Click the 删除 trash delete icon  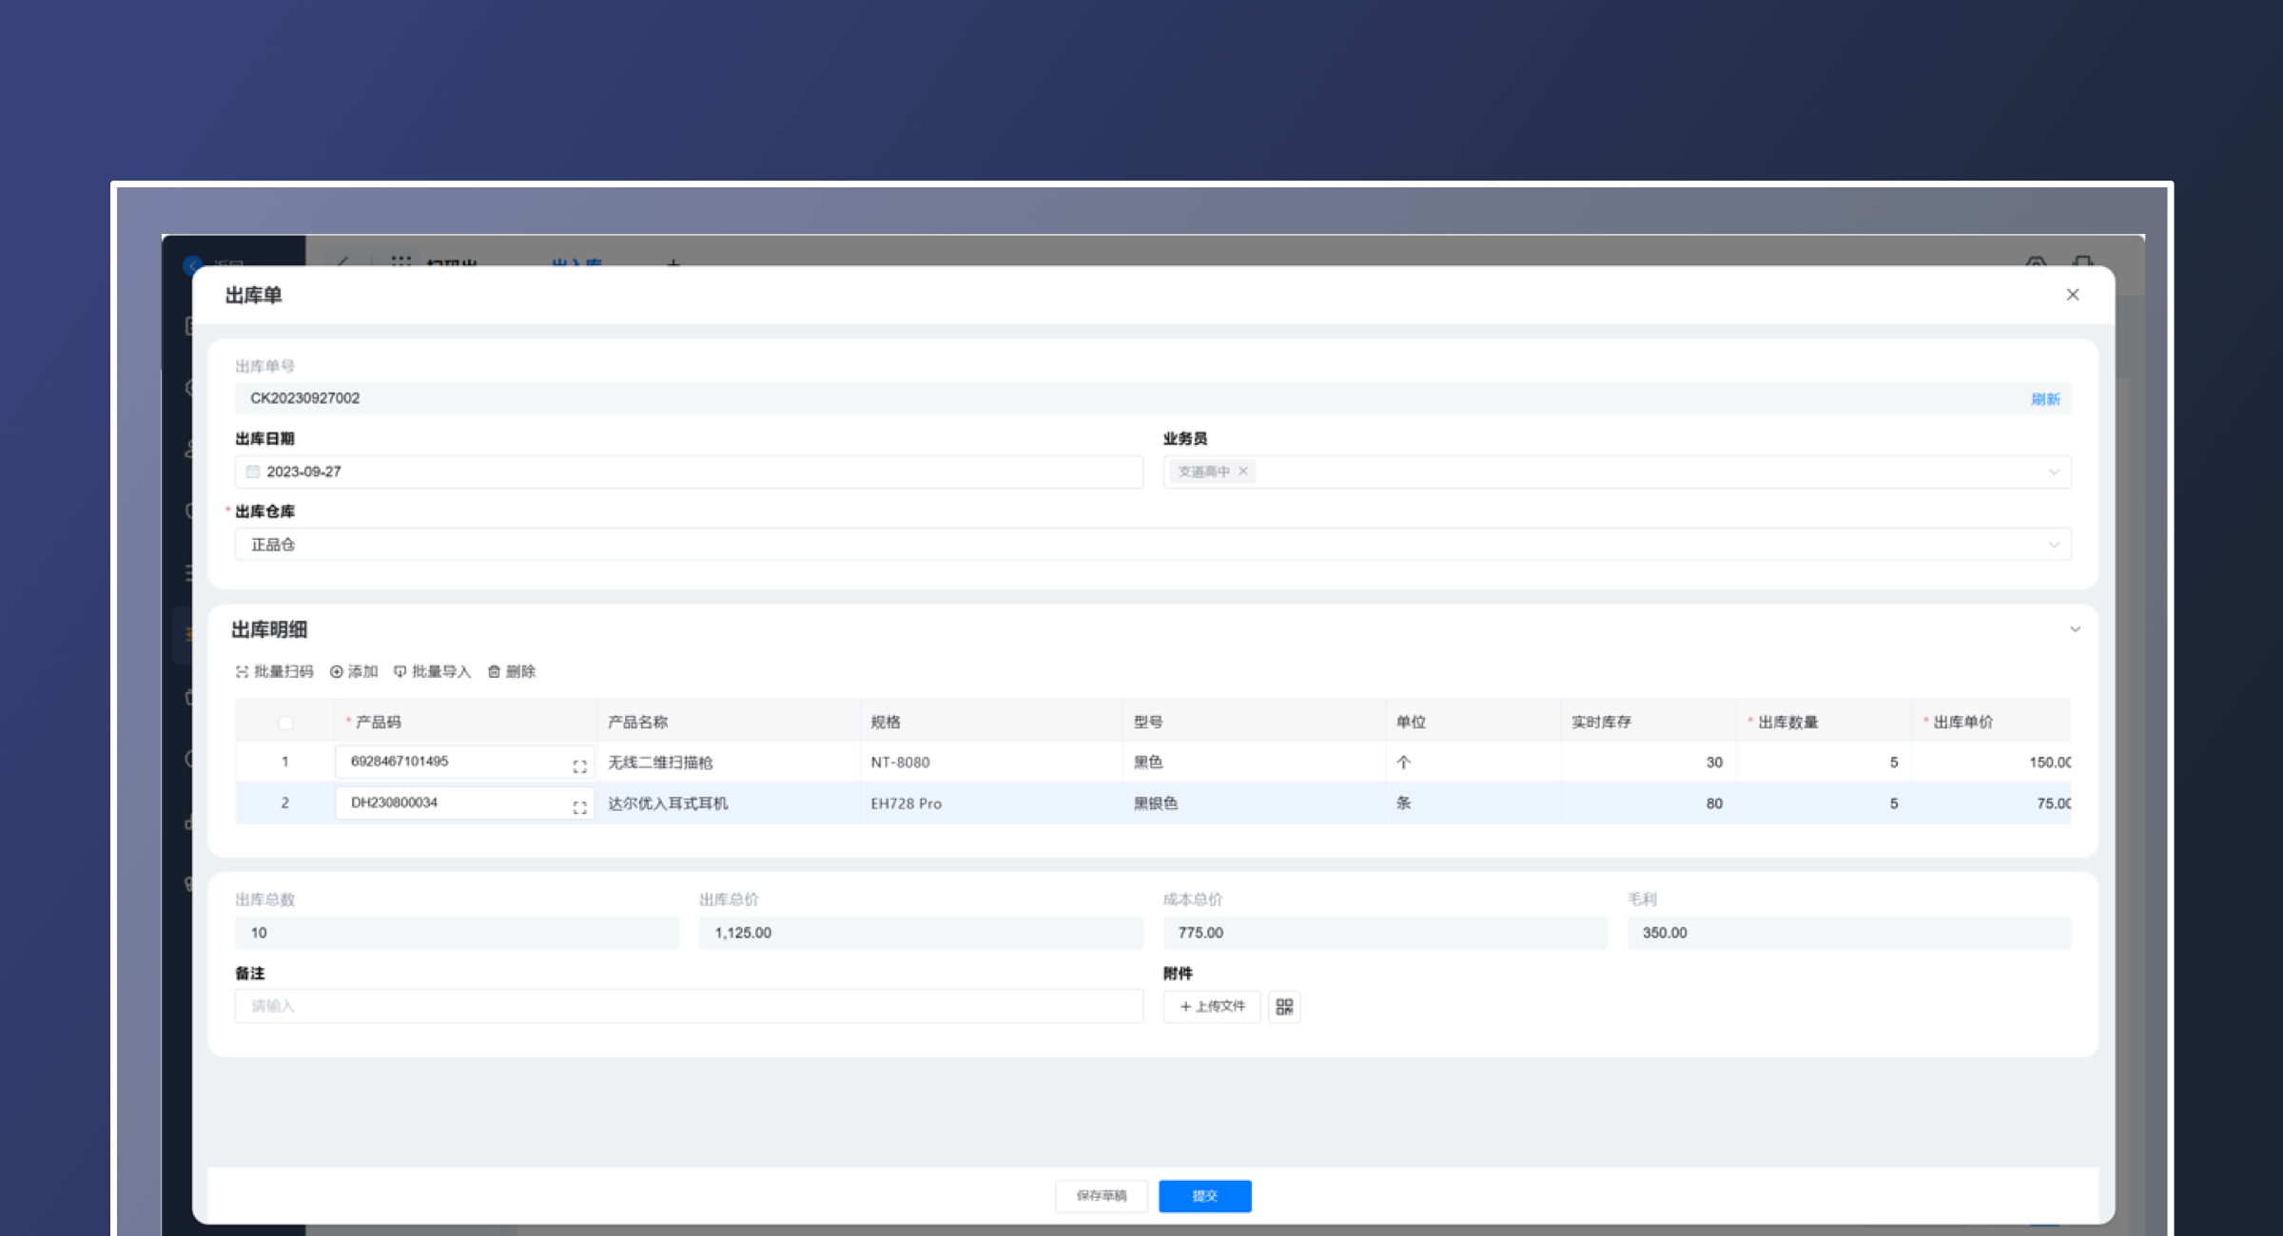tap(495, 671)
